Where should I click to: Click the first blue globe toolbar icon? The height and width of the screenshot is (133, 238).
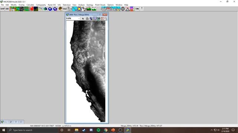point(50,9)
